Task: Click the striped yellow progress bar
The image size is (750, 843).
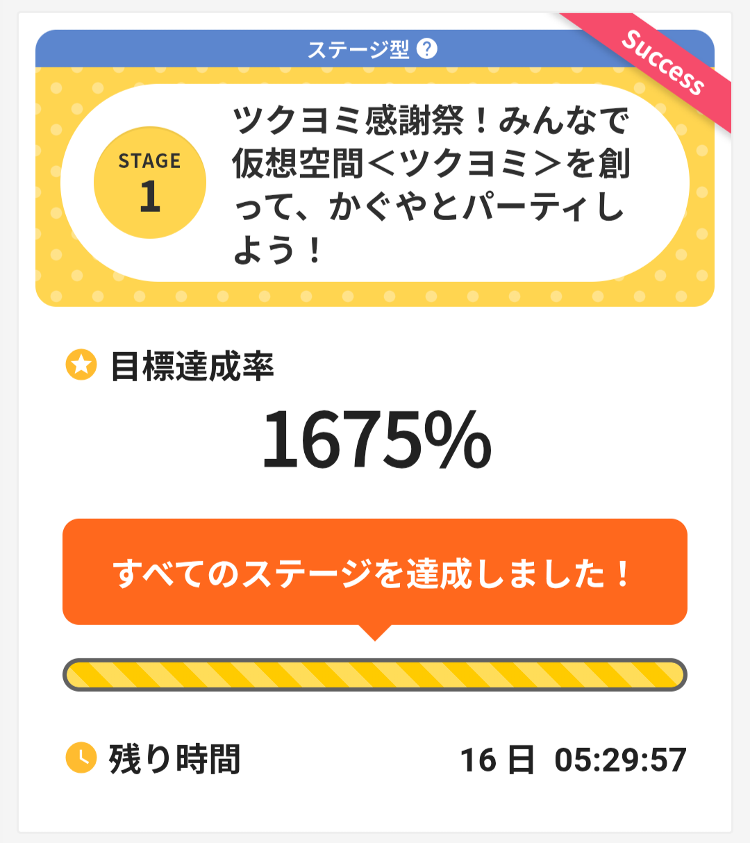Action: 375,674
